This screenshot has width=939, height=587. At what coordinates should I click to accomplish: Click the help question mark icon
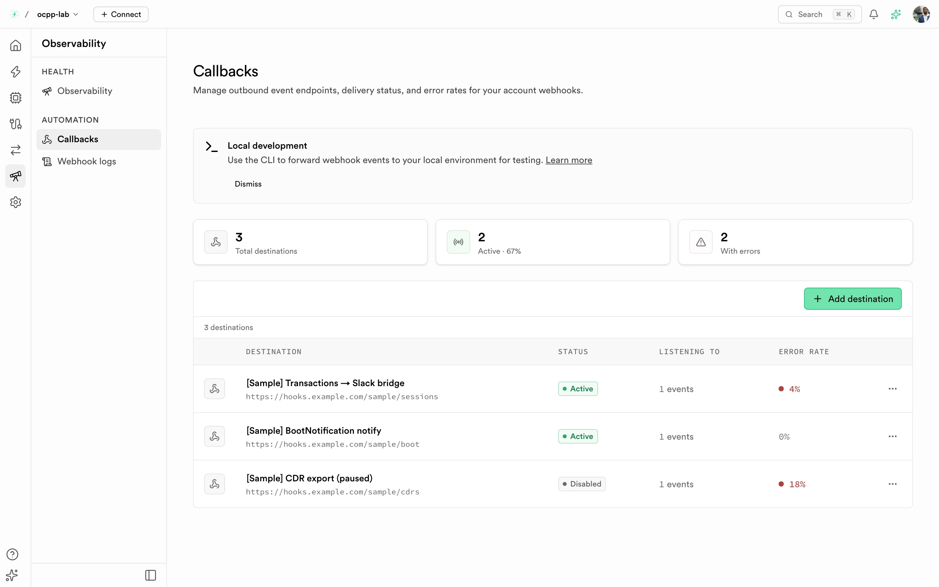(12, 554)
